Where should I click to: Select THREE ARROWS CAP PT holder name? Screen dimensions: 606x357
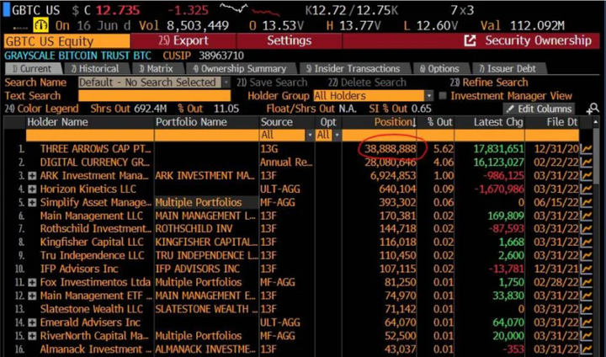point(95,149)
